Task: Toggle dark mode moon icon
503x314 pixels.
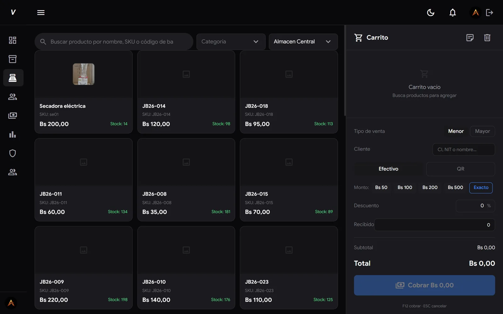Action: tap(431, 13)
